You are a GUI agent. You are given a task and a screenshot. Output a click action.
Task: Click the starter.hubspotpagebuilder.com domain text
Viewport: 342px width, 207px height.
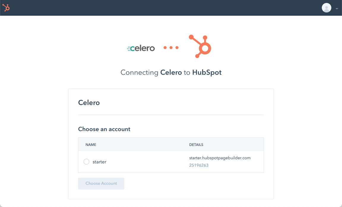coord(220,158)
